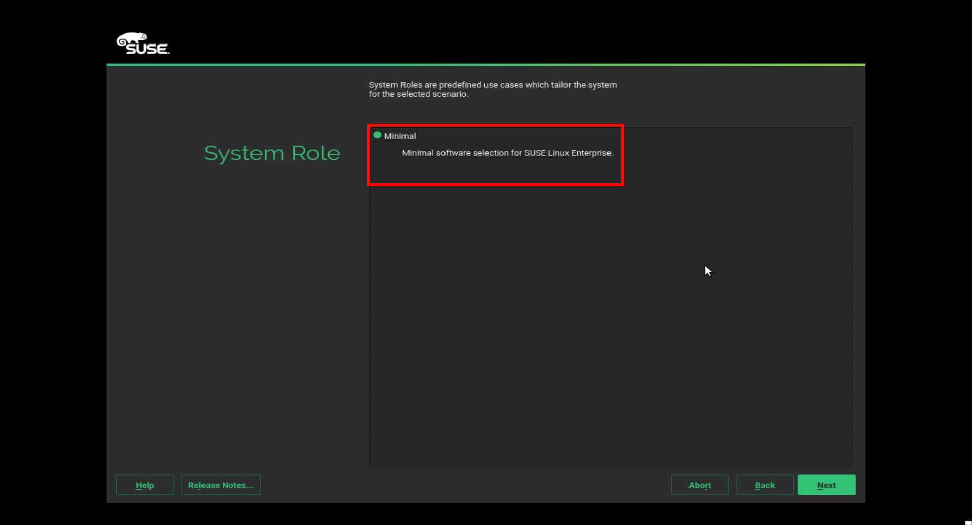Screen dimensions: 972x525
Task: Click the Next button
Action: [x=826, y=485]
